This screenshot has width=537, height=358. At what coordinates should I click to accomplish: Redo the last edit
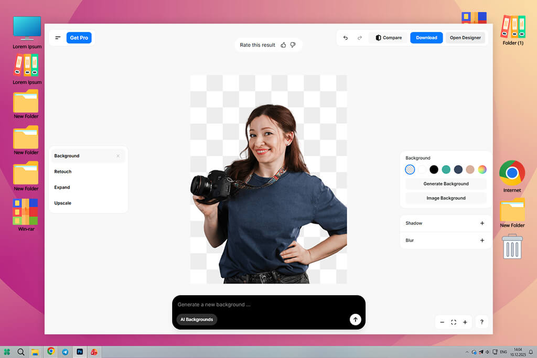pos(360,38)
